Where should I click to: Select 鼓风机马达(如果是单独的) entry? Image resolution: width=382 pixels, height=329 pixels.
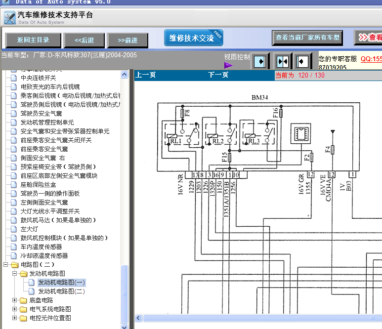[x=58, y=220]
